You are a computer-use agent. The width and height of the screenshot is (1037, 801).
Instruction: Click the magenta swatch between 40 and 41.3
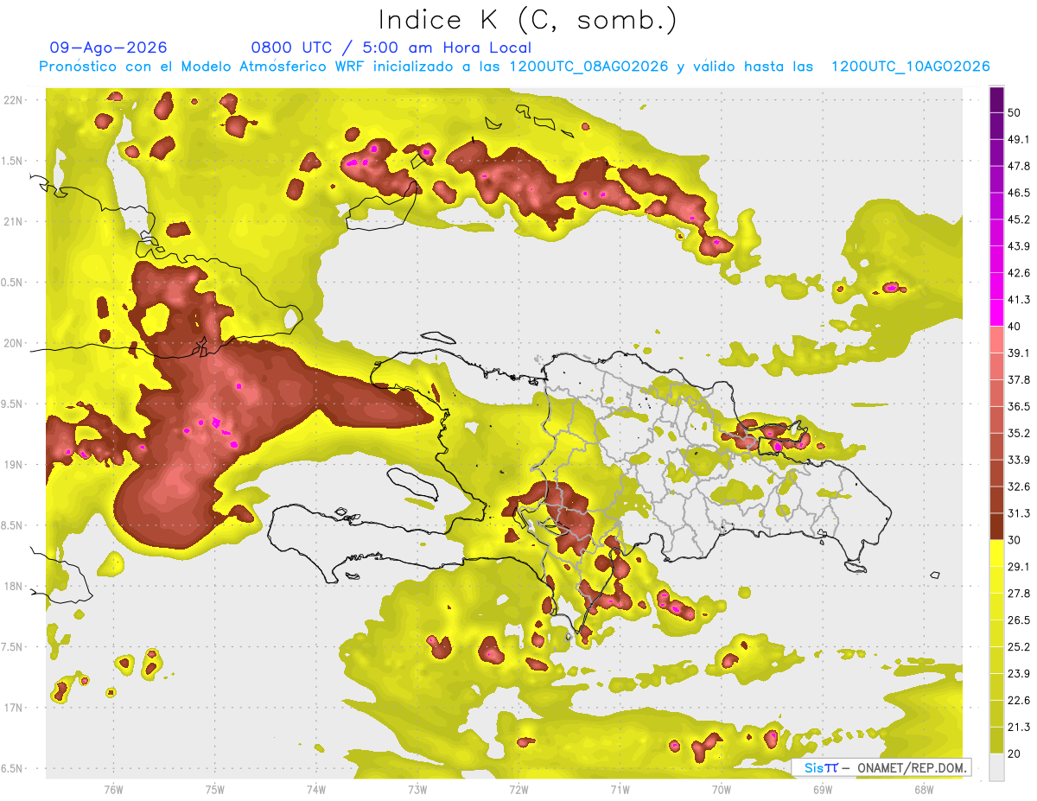[x=996, y=313]
